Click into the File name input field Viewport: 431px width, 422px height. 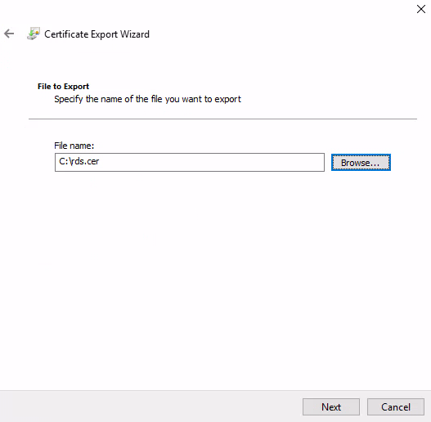190,162
